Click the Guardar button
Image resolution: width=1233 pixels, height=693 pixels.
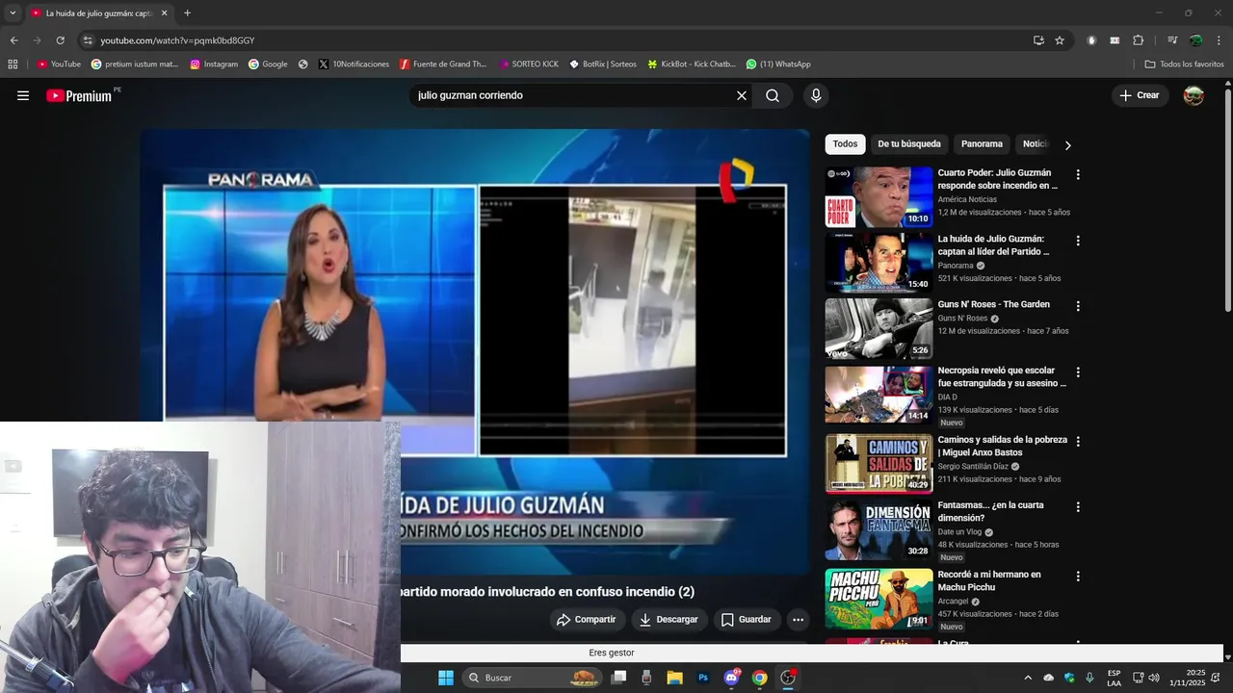pyautogui.click(x=747, y=620)
